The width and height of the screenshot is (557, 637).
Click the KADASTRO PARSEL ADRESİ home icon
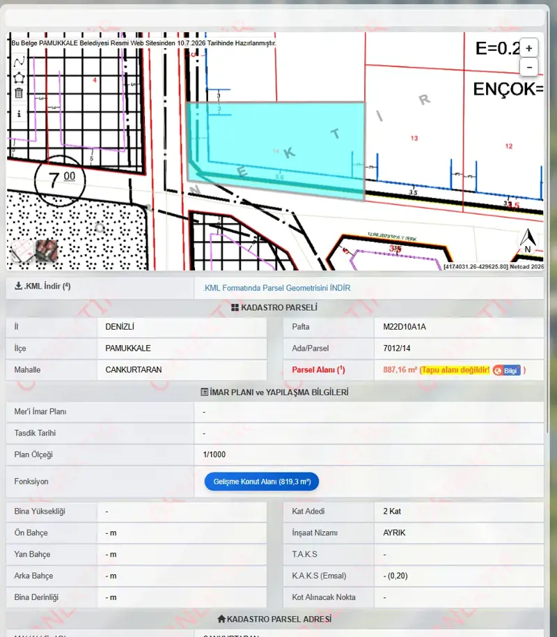[221, 619]
